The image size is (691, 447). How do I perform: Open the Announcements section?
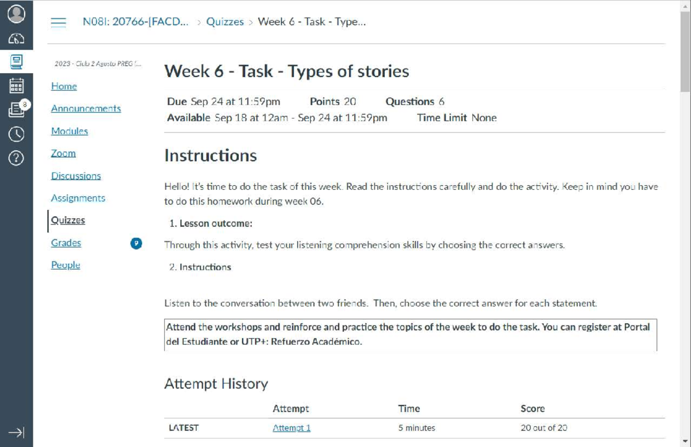click(x=86, y=109)
